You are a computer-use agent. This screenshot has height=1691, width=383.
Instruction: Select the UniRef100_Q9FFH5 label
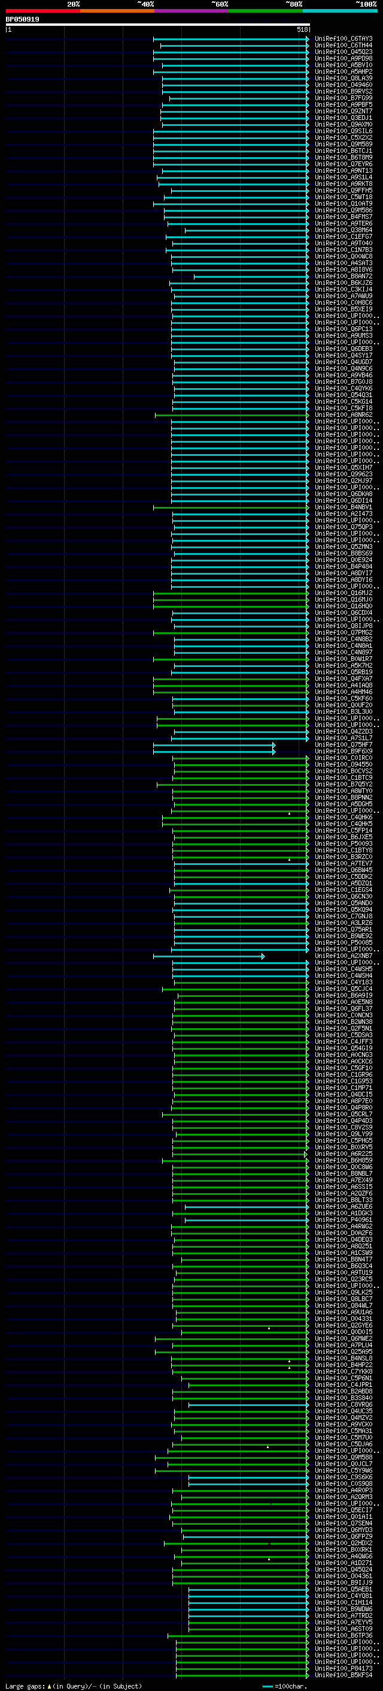pyautogui.click(x=344, y=190)
